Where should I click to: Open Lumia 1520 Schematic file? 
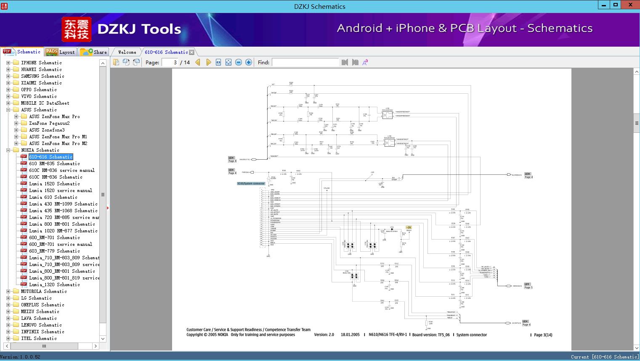tap(54, 184)
